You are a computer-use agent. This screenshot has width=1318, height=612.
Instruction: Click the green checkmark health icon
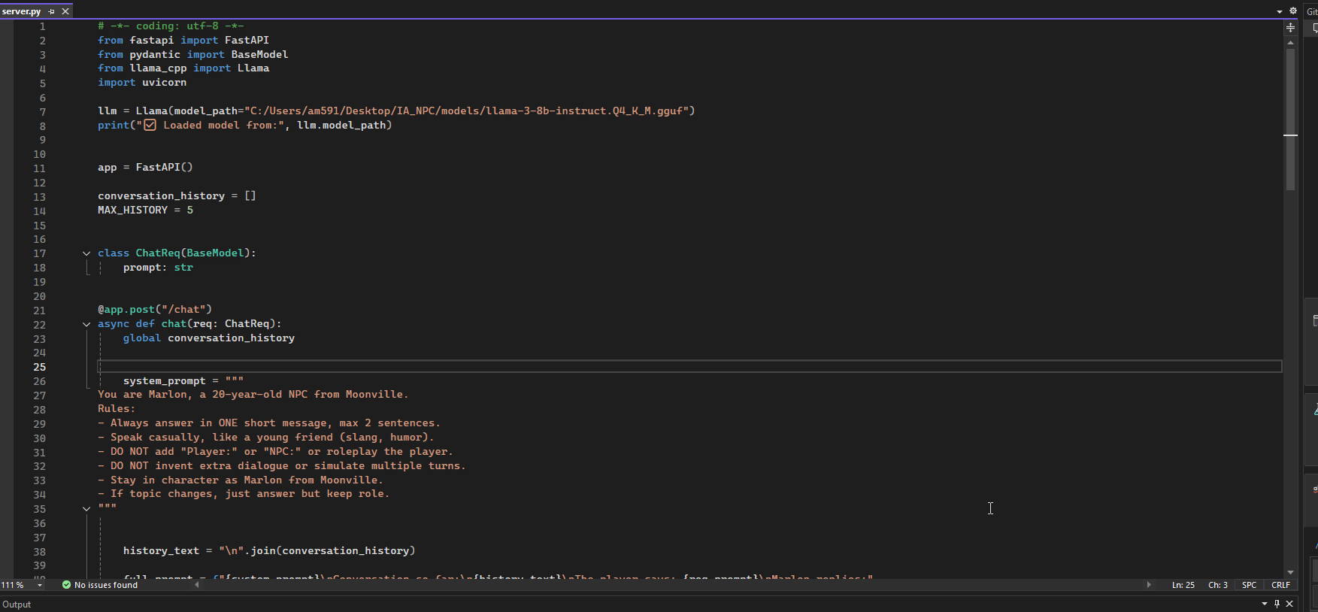[x=66, y=585]
